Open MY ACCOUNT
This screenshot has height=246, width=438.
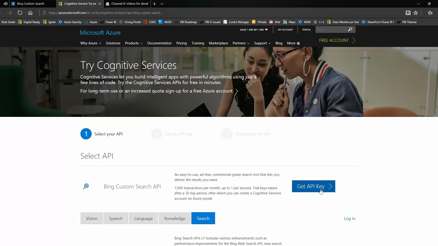(x=285, y=30)
